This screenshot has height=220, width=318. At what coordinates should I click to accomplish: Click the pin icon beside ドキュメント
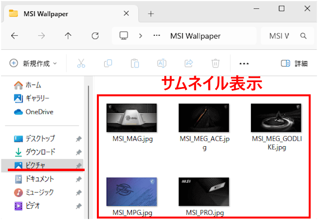tap(79, 179)
